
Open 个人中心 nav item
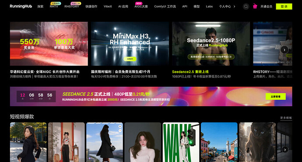coord(225,7)
